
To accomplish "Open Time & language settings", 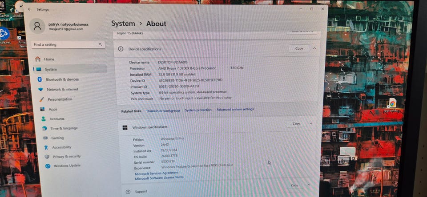I will pyautogui.click(x=64, y=128).
